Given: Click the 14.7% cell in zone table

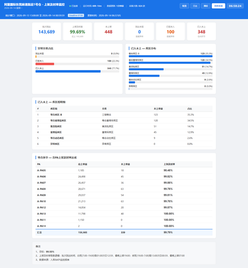Looking at the screenshot, I should pos(191,126).
